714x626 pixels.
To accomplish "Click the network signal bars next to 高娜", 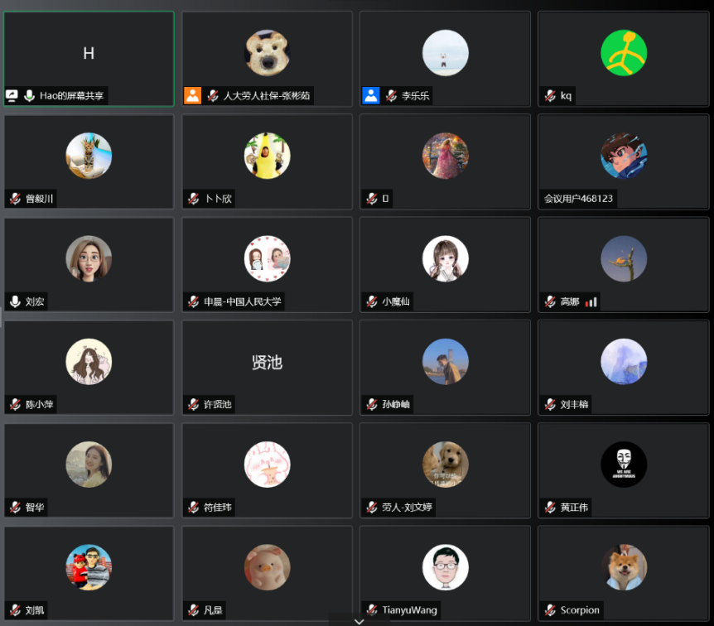I will tap(591, 301).
